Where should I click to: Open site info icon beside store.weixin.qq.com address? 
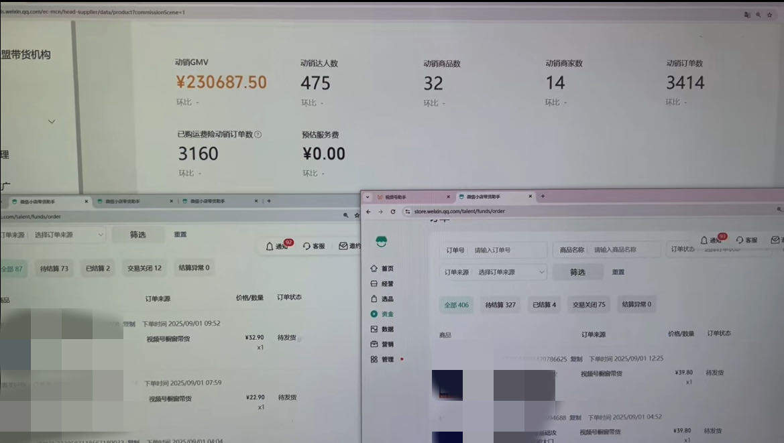408,212
